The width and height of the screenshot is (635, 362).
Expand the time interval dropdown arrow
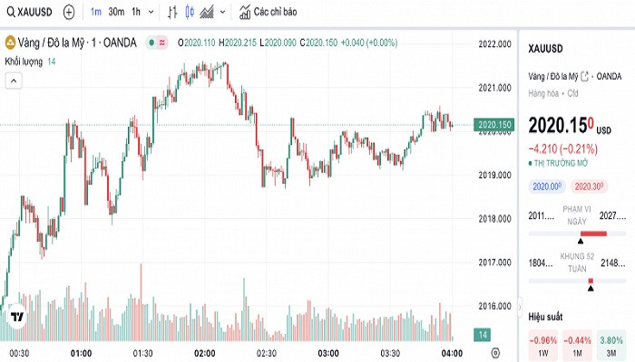(150, 13)
